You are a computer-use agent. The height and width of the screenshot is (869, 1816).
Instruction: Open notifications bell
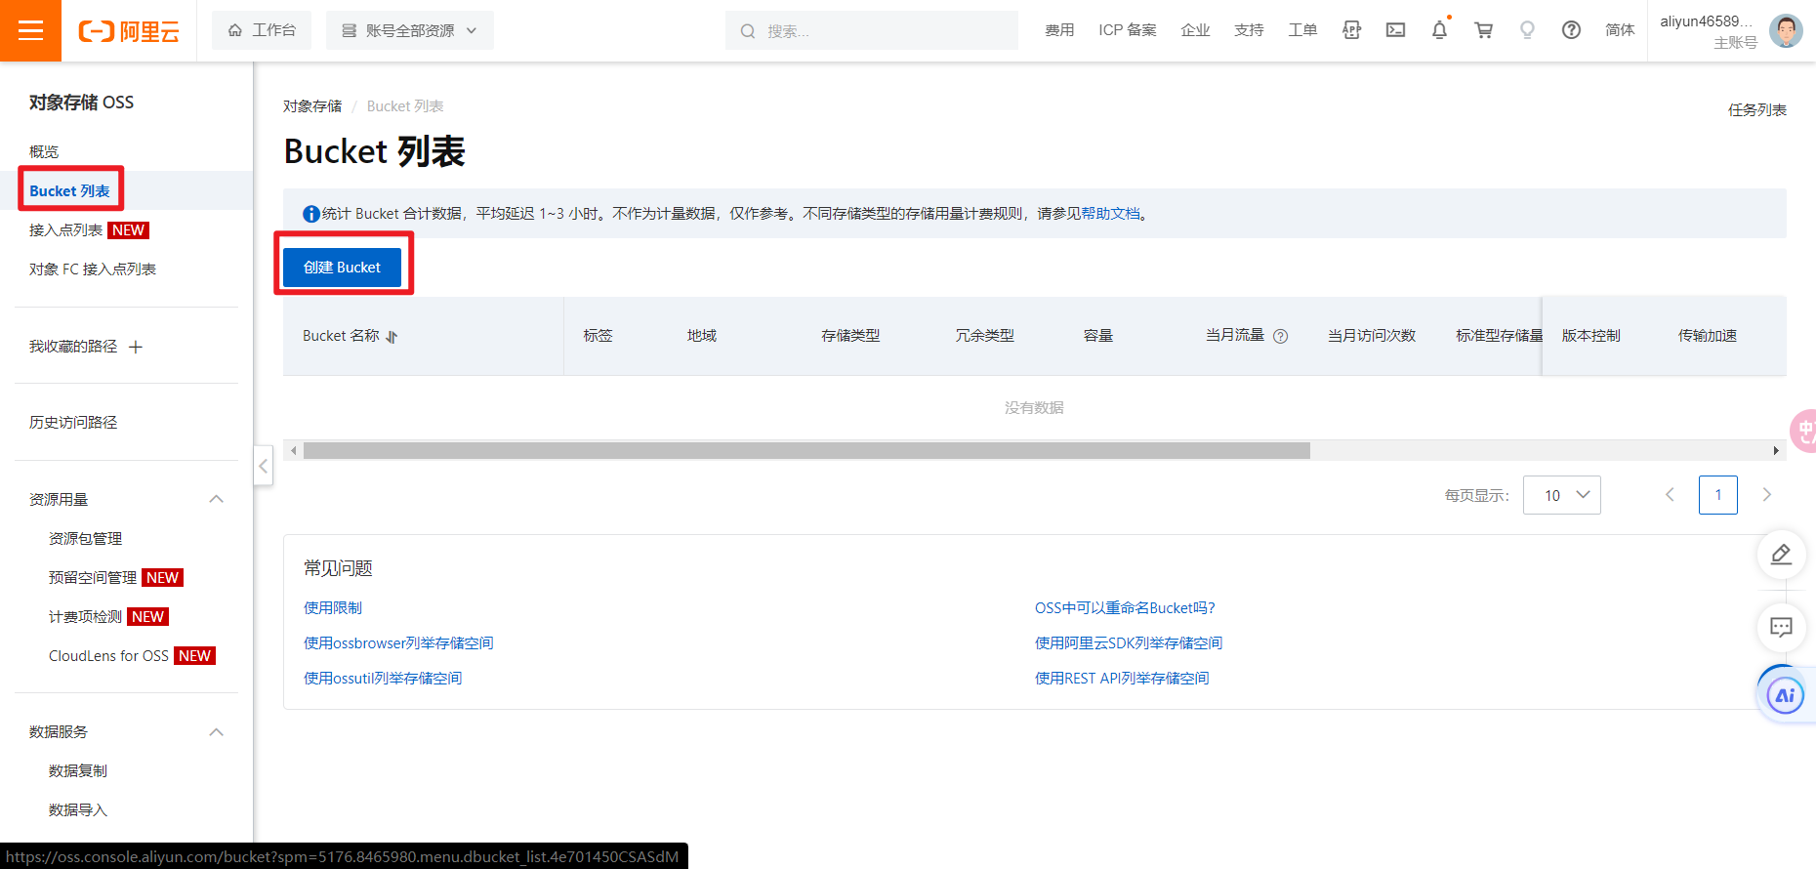[1439, 30]
